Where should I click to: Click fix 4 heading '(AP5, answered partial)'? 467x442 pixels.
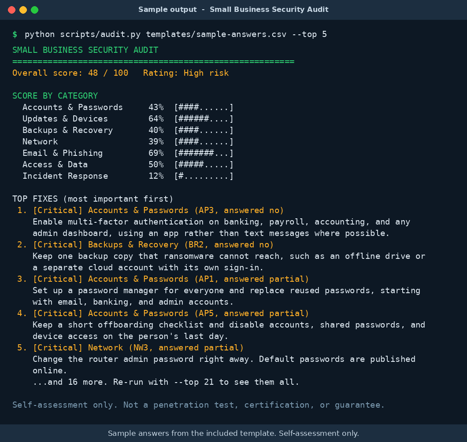[x=252, y=313]
